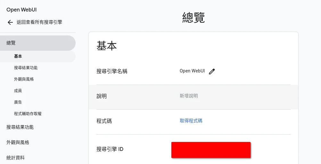Click the back arrow icon

tap(10, 22)
